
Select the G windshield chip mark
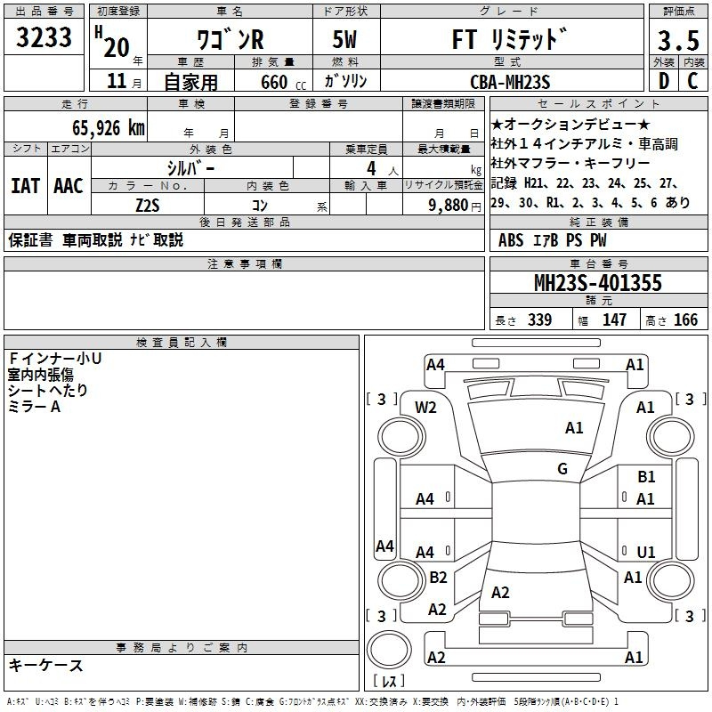pos(562,469)
